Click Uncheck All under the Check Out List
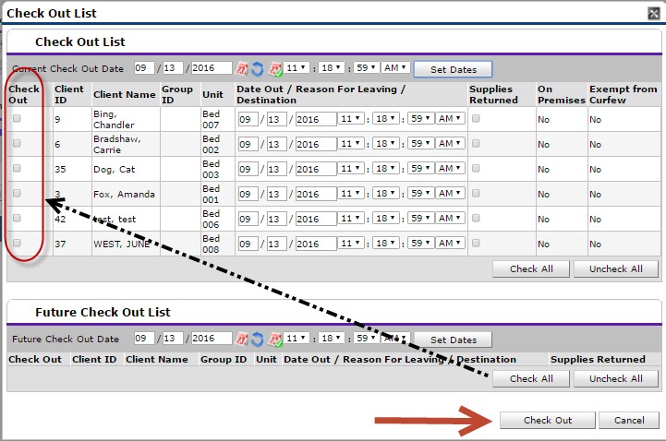The image size is (666, 441). tap(616, 268)
